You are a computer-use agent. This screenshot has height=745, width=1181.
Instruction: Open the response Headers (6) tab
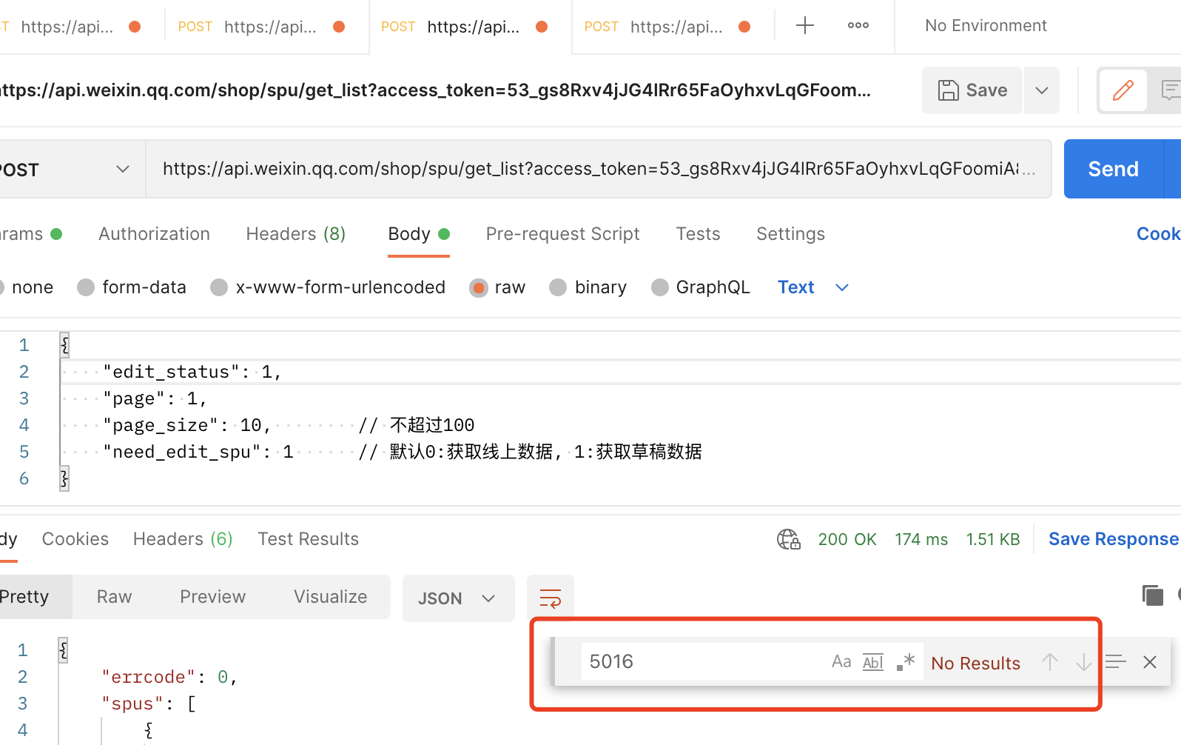point(183,539)
